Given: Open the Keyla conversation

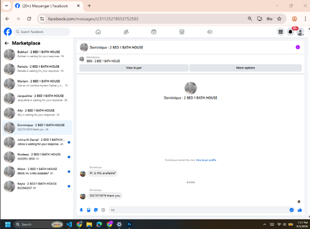Looking at the screenshot, I should pyautogui.click(x=37, y=186).
